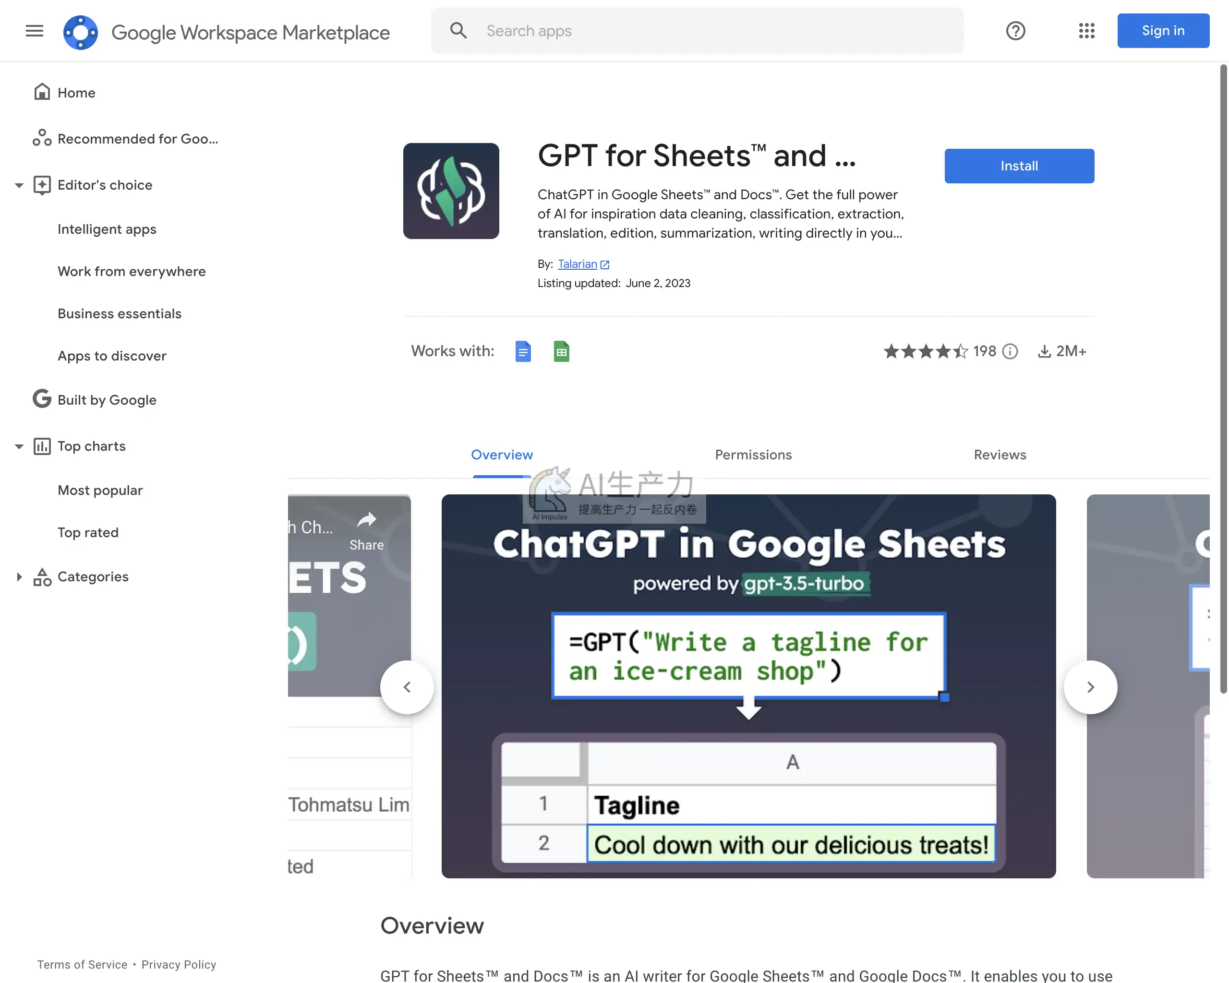
Task: Open the Talarian developer link
Action: click(x=577, y=264)
